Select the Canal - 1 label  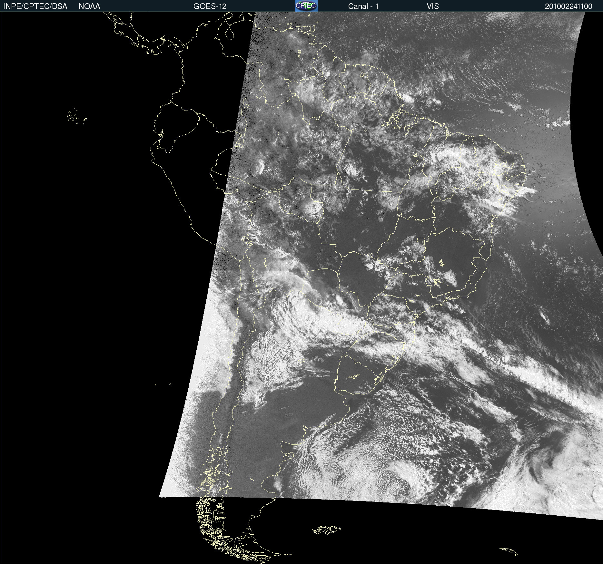363,6
